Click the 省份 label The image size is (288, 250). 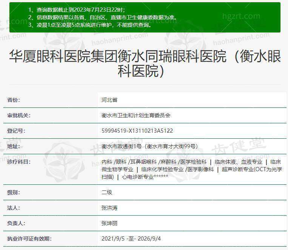coord(14,100)
